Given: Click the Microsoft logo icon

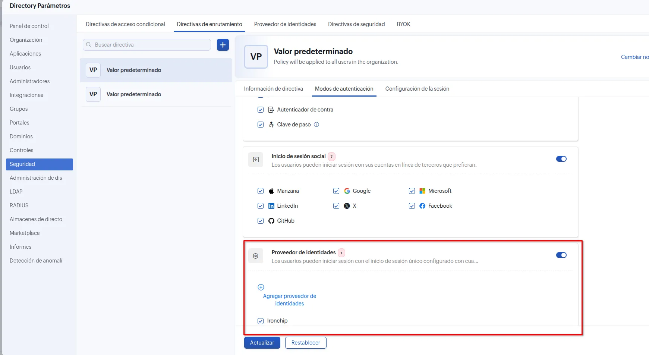Looking at the screenshot, I should click(x=422, y=191).
